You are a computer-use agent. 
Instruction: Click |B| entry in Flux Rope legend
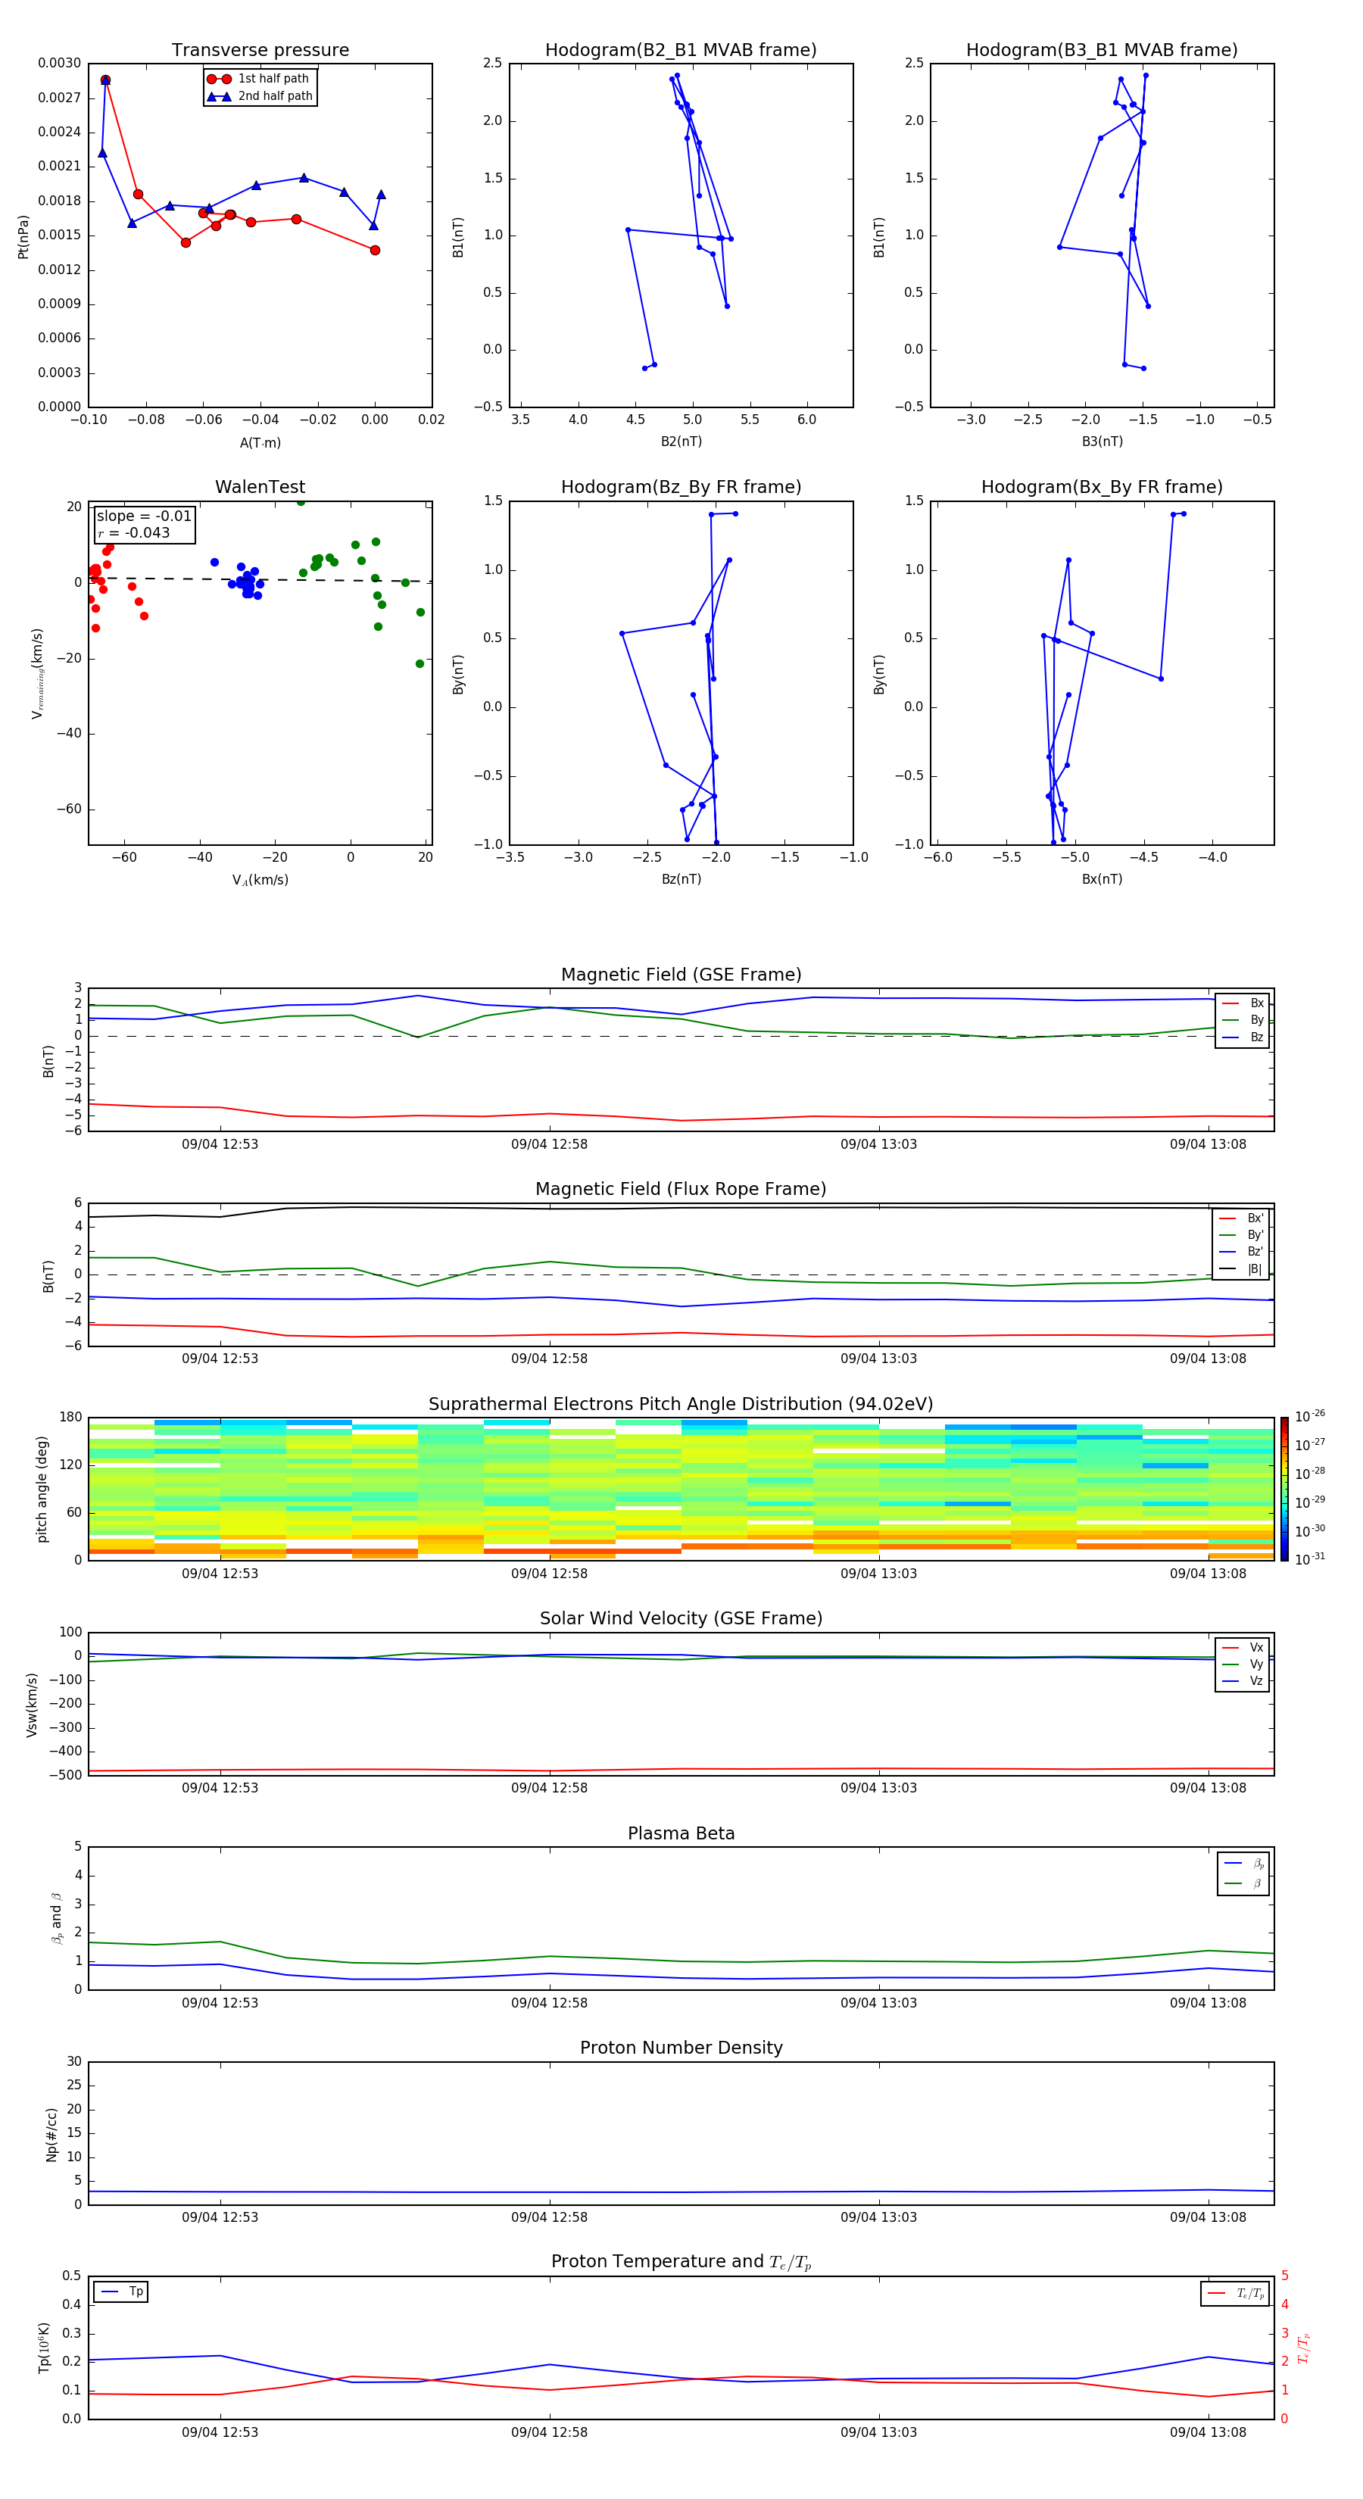tap(1241, 1269)
